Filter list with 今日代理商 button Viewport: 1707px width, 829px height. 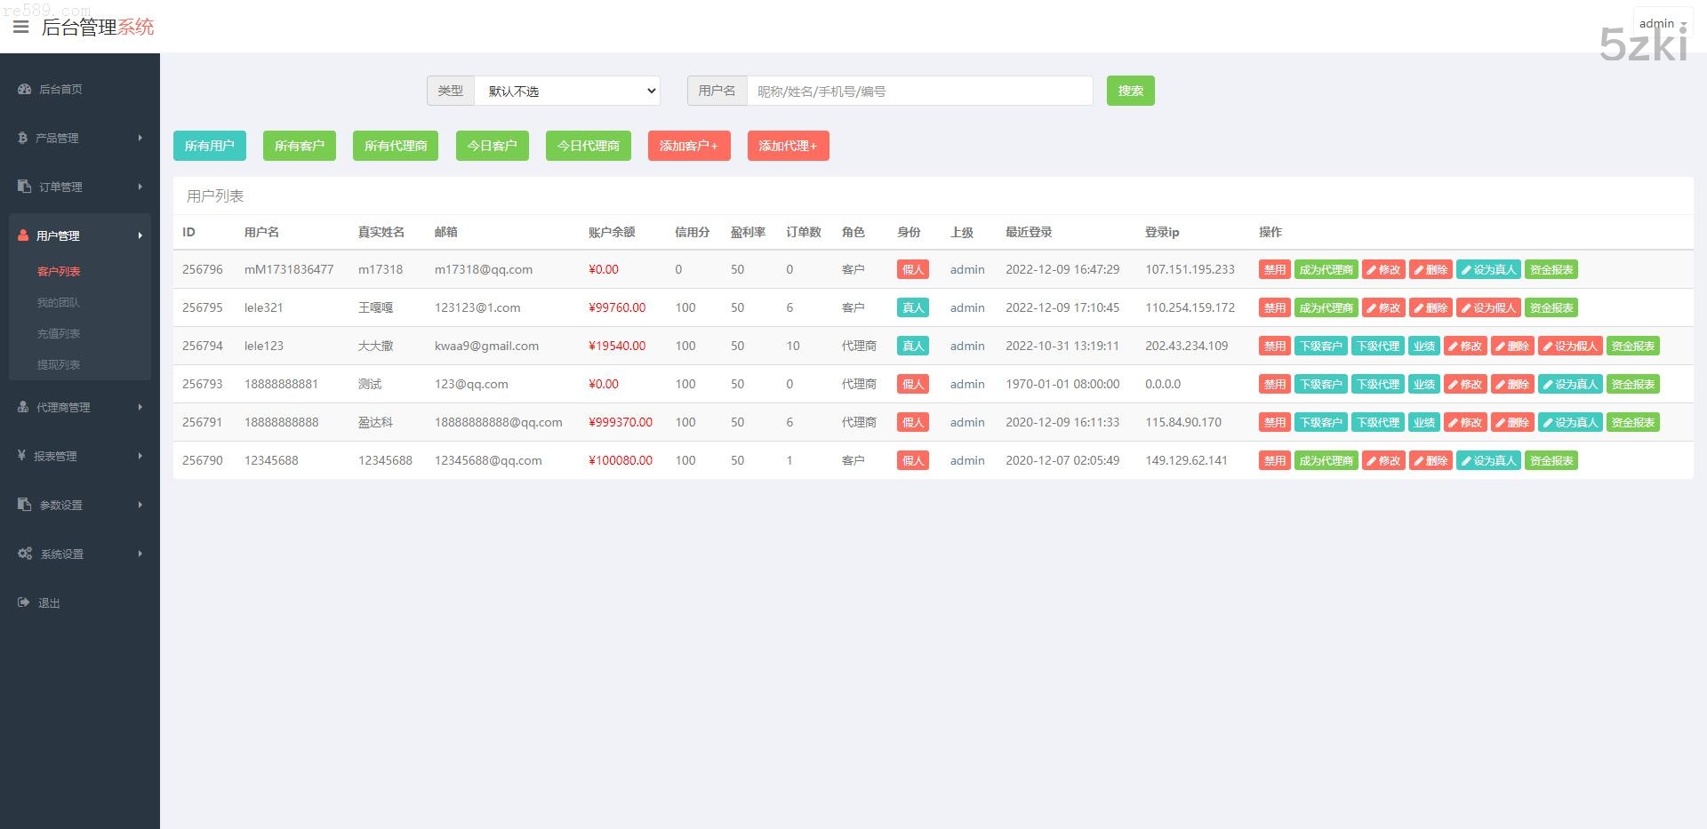588,146
